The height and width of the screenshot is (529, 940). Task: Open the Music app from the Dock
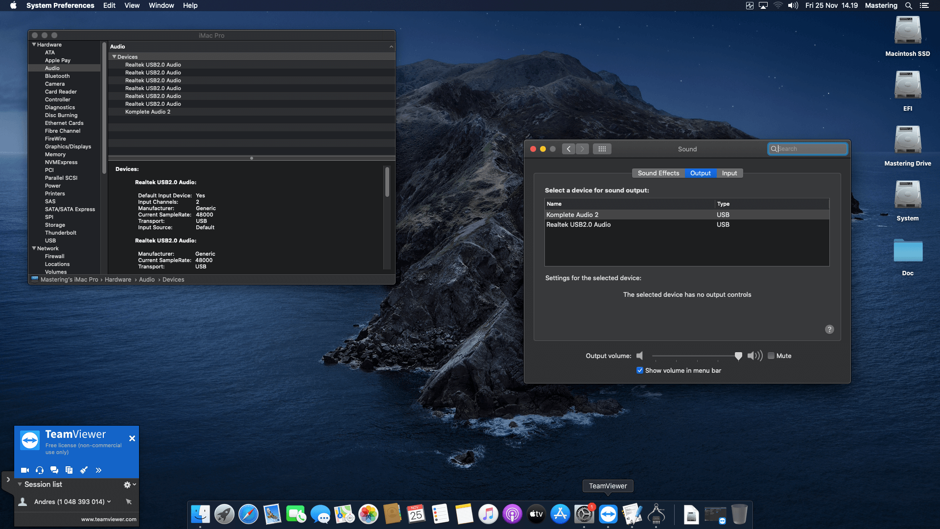[488, 514]
